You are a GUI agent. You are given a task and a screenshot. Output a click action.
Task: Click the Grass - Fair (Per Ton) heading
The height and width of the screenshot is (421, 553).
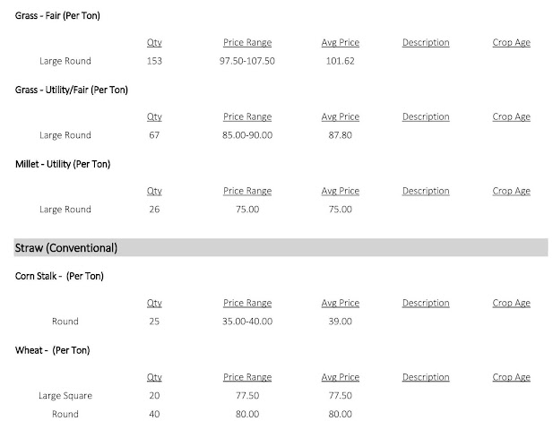[x=56, y=15]
